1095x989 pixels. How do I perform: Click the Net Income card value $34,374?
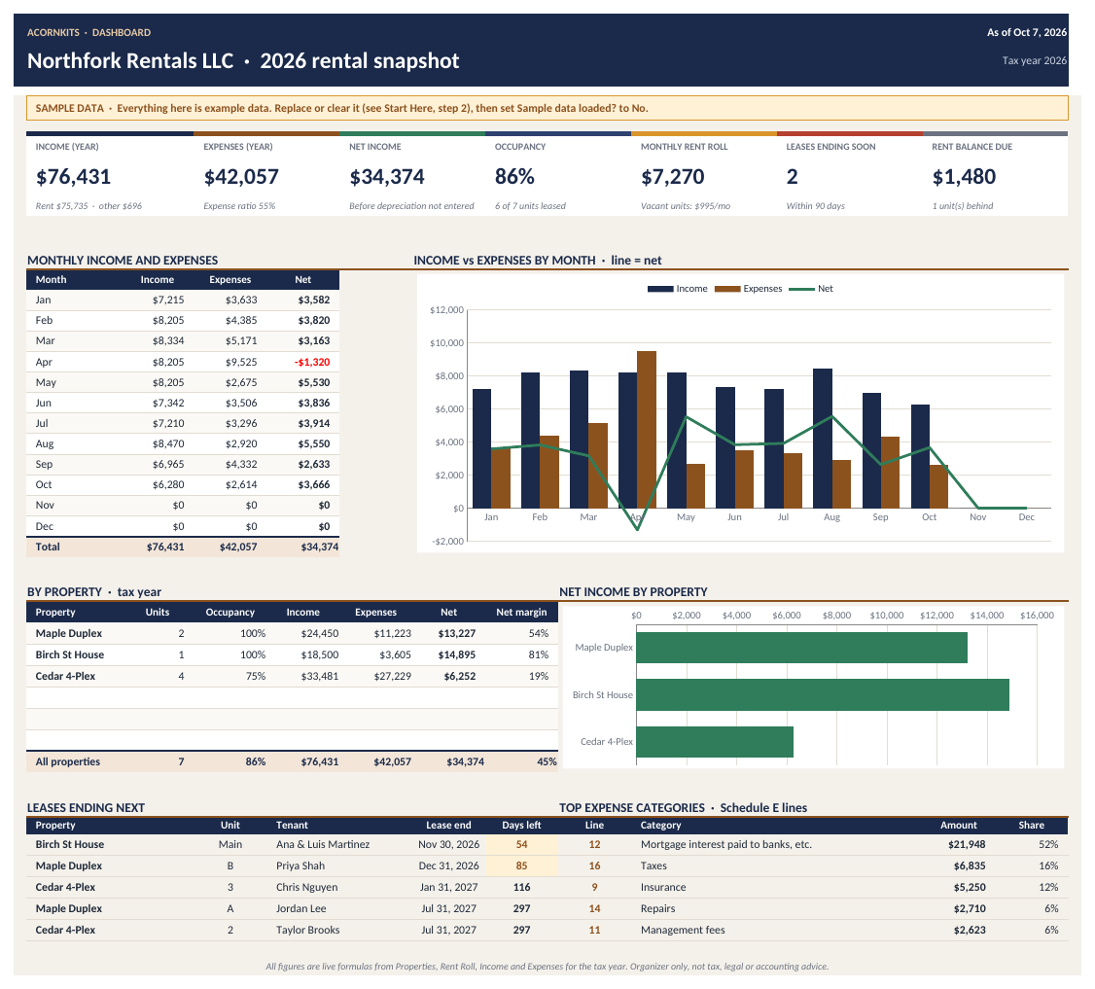(387, 177)
